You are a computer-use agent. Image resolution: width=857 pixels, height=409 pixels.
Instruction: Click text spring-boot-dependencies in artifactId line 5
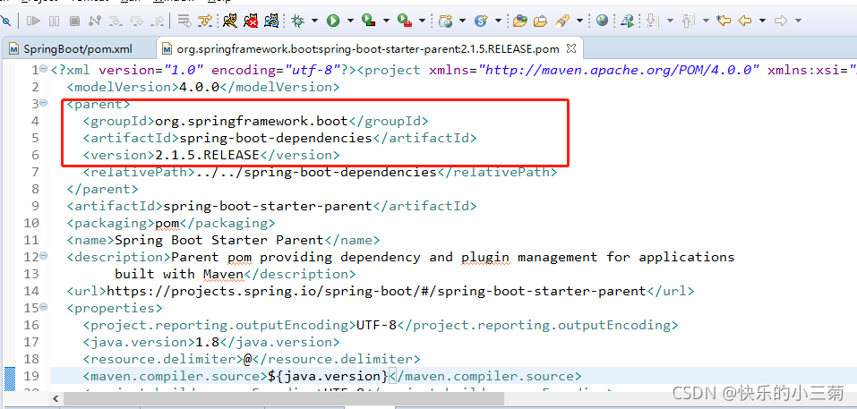(x=276, y=138)
